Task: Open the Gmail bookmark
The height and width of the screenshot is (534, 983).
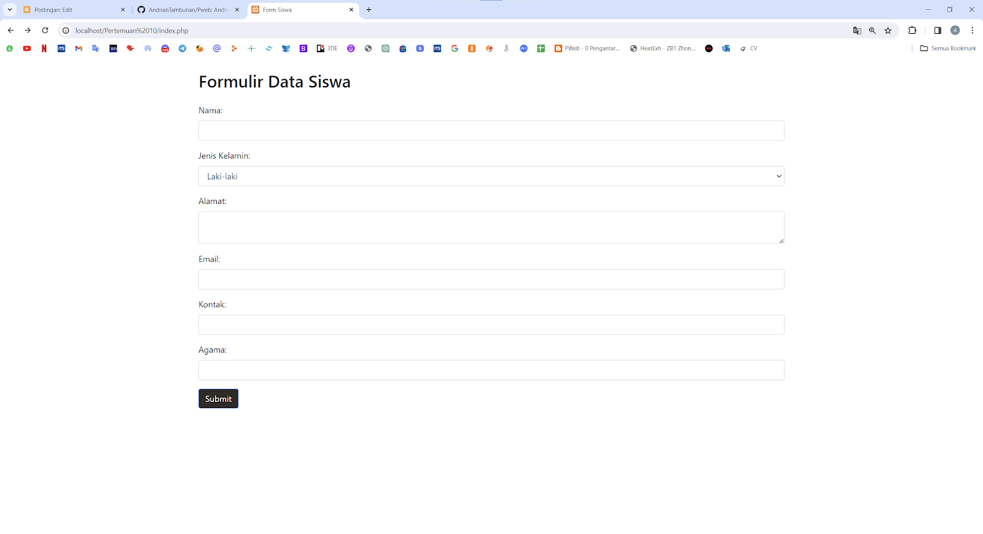Action: pyautogui.click(x=79, y=49)
